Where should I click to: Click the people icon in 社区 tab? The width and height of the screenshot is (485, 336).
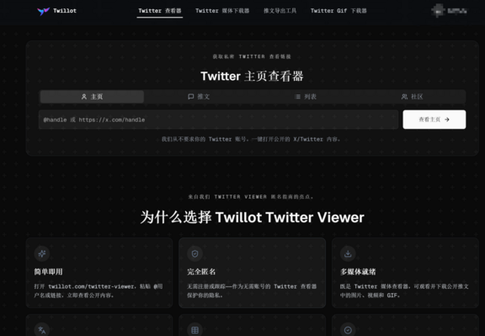point(404,97)
